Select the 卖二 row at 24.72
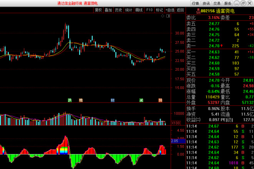Image resolution: width=254 pixels, height=169 pixels. point(220,40)
